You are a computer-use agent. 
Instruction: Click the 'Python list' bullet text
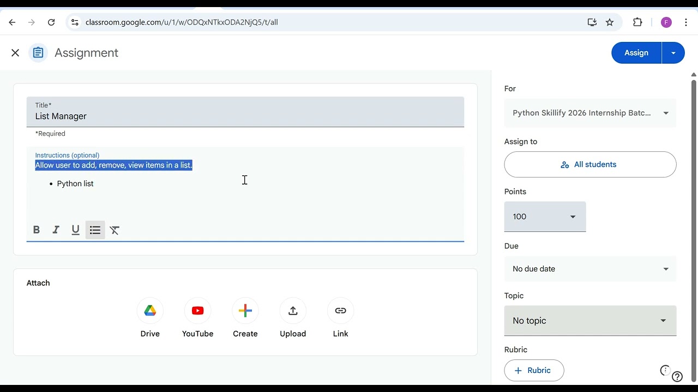pyautogui.click(x=75, y=184)
